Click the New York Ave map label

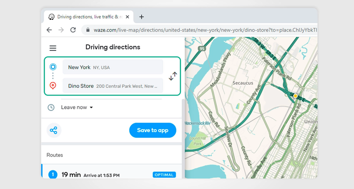[311, 138]
